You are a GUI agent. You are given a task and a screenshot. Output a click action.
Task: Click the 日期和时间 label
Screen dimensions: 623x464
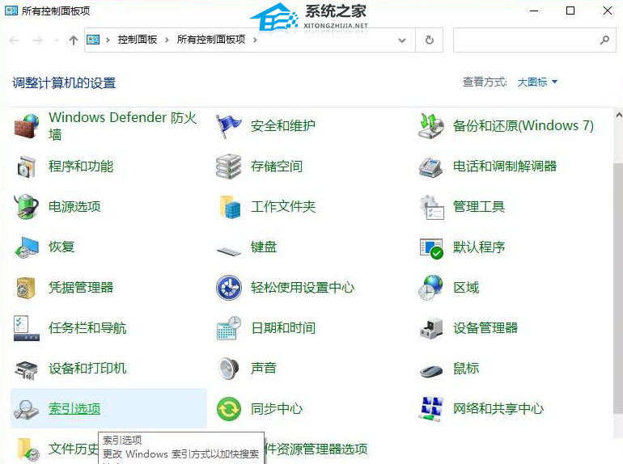click(283, 328)
